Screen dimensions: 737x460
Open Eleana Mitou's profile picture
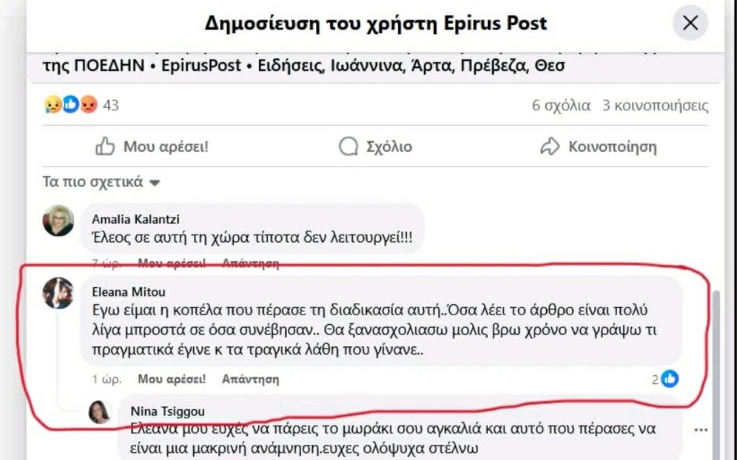coord(58,293)
